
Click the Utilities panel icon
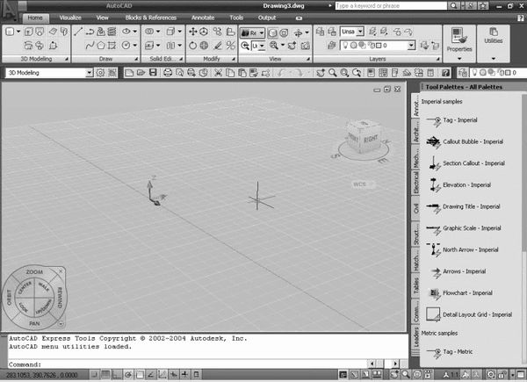pos(494,32)
